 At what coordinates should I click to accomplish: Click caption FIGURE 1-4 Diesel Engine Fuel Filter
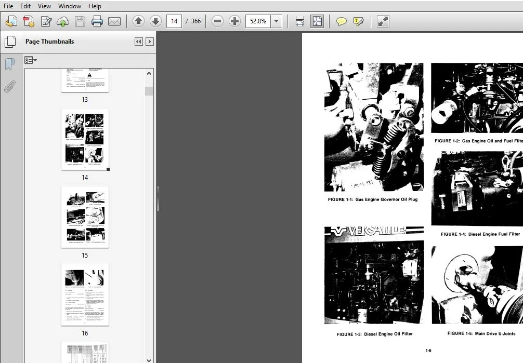pos(480,234)
